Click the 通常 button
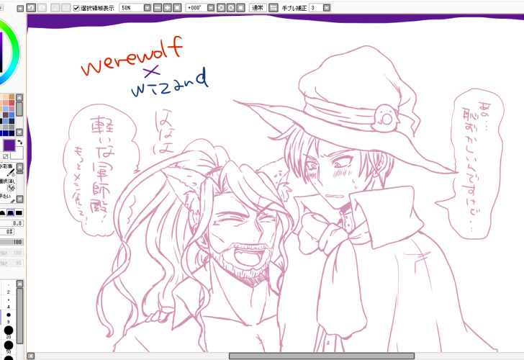This screenshot has height=360, width=524. [x=258, y=8]
